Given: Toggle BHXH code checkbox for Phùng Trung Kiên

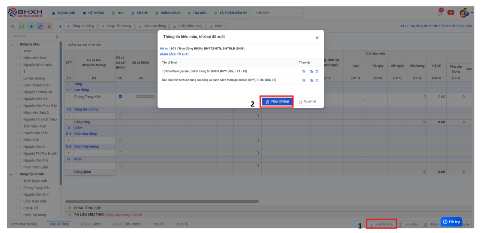Looking at the screenshot, I should [x=120, y=96].
